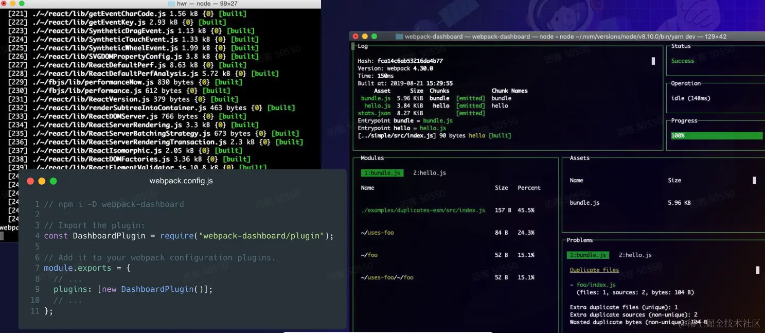Click the folder icon in webpack-dashboard title bar
Viewport: 765px width, 333px height.
[399, 37]
